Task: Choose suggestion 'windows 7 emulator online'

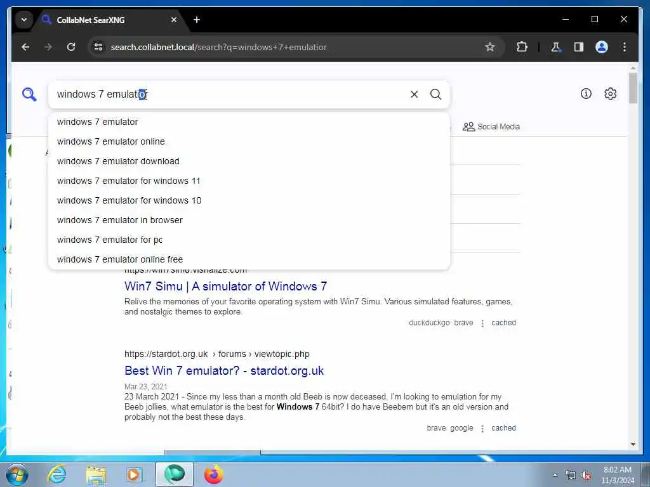Action: pos(249,141)
